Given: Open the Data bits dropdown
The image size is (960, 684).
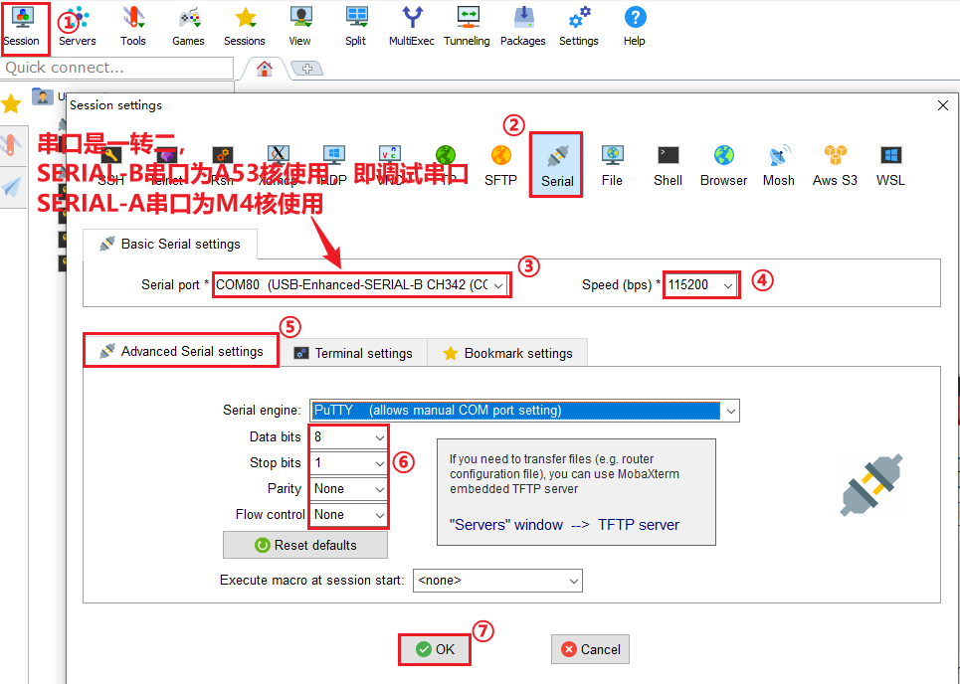Looking at the screenshot, I should pos(349,437).
